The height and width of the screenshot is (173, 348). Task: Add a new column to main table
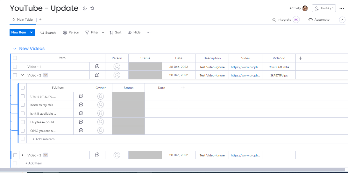(300, 58)
